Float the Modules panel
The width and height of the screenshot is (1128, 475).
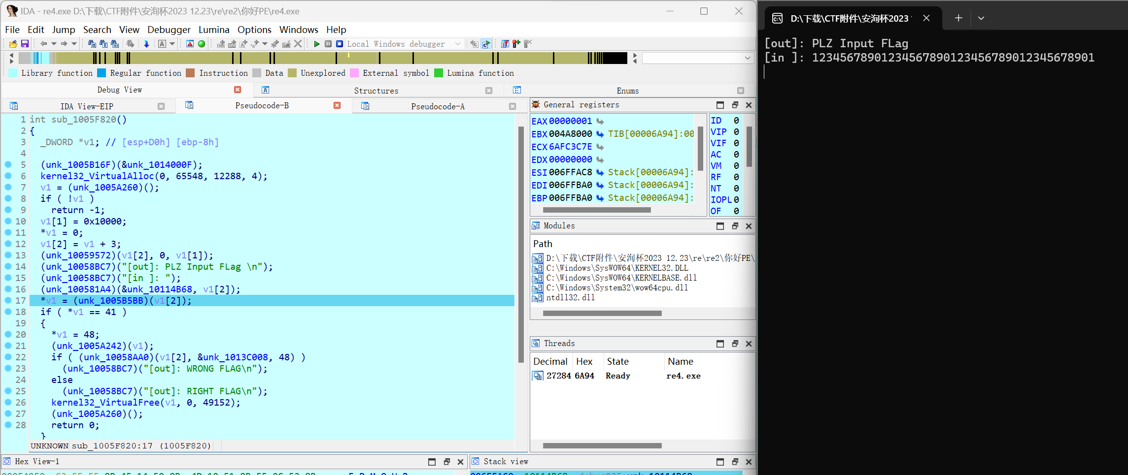(735, 226)
